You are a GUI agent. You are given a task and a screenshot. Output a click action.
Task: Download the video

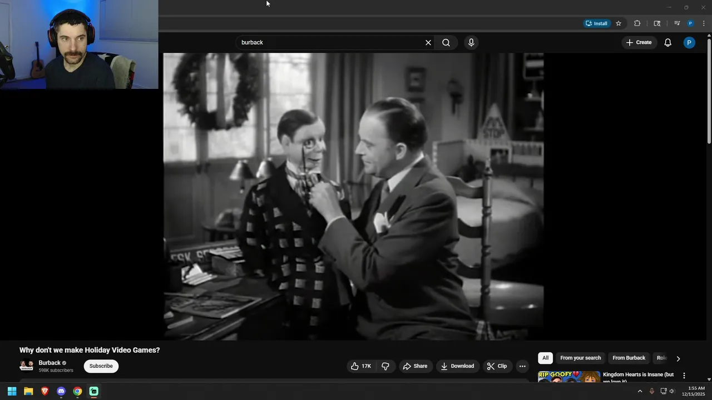coord(457,366)
